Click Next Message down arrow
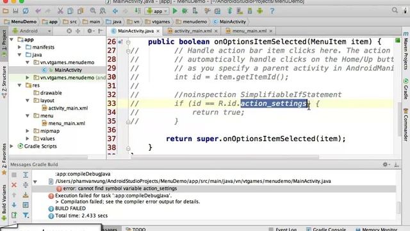This screenshot has width=410, height=231. (14, 205)
